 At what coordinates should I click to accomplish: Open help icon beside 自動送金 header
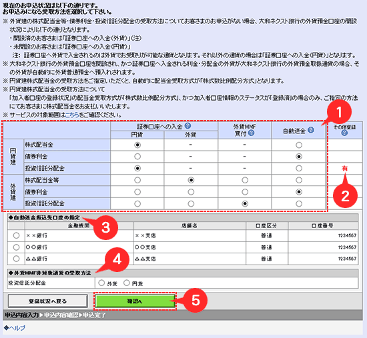pyautogui.click(x=311, y=130)
